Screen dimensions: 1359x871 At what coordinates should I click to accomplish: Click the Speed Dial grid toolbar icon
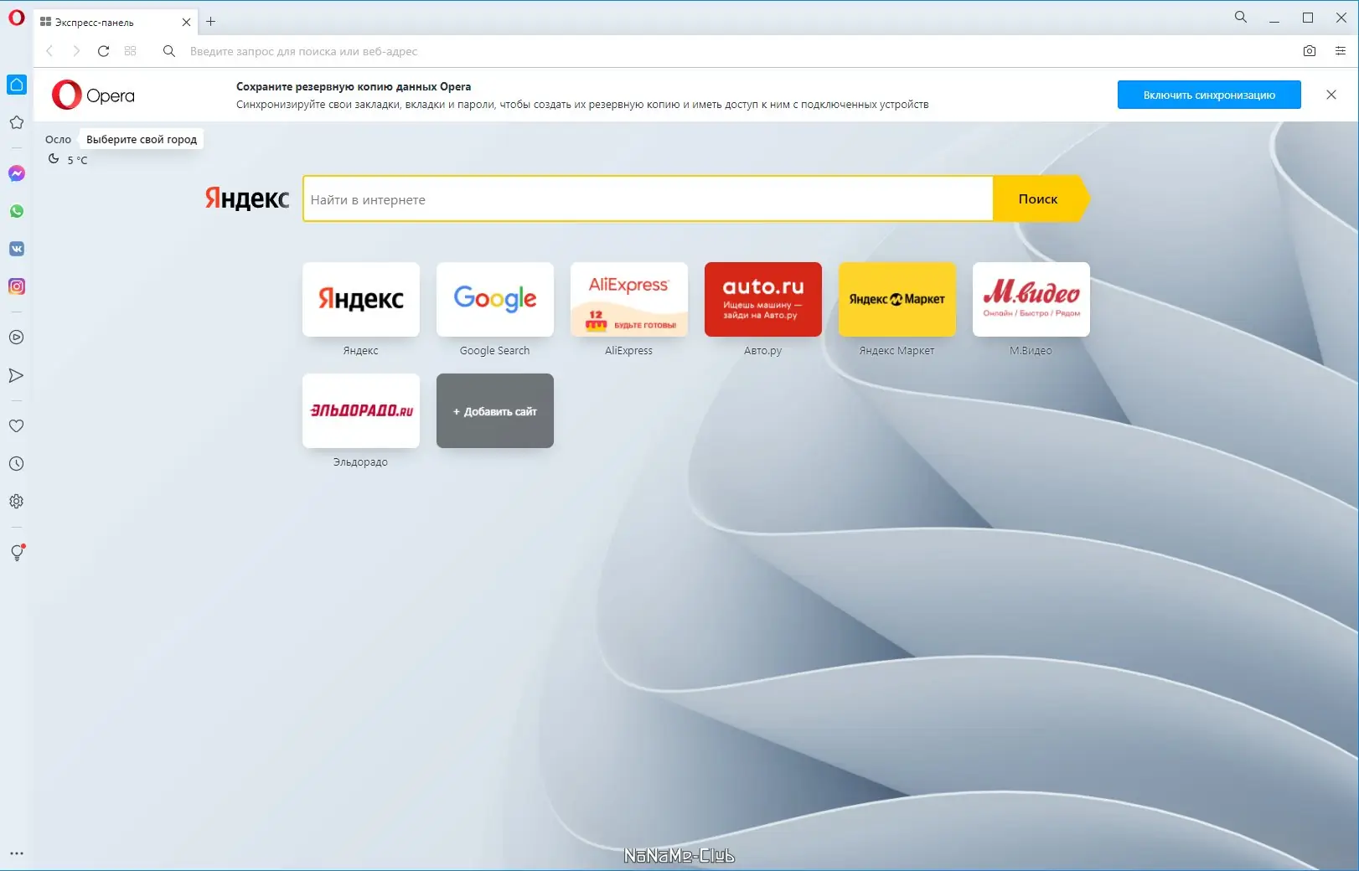pos(131,51)
